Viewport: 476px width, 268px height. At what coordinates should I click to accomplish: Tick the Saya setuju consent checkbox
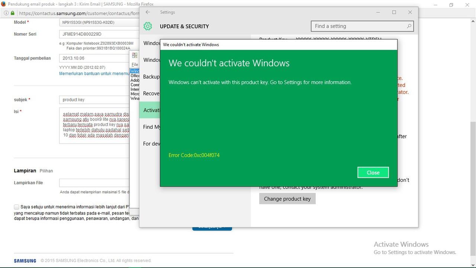click(16, 207)
